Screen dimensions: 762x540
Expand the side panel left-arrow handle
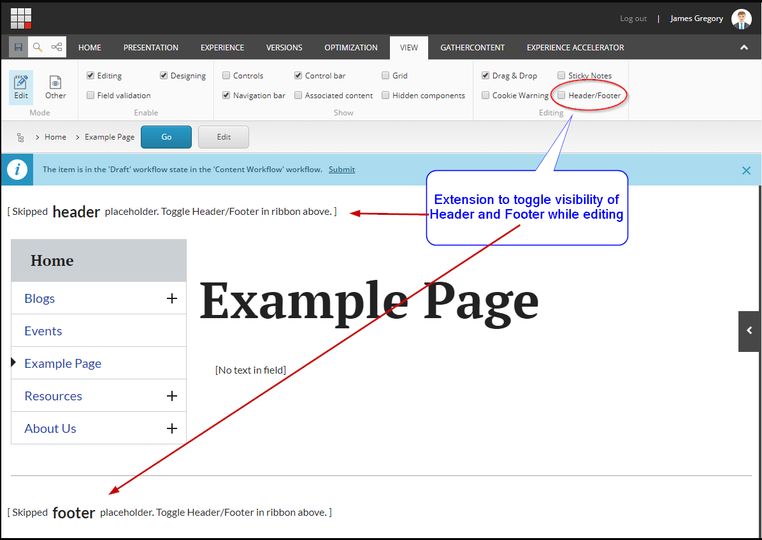click(749, 331)
